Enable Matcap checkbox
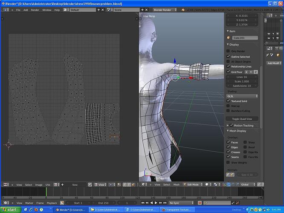Image resolution: width=284 pixels, height=213 pixels. [x=228, y=106]
